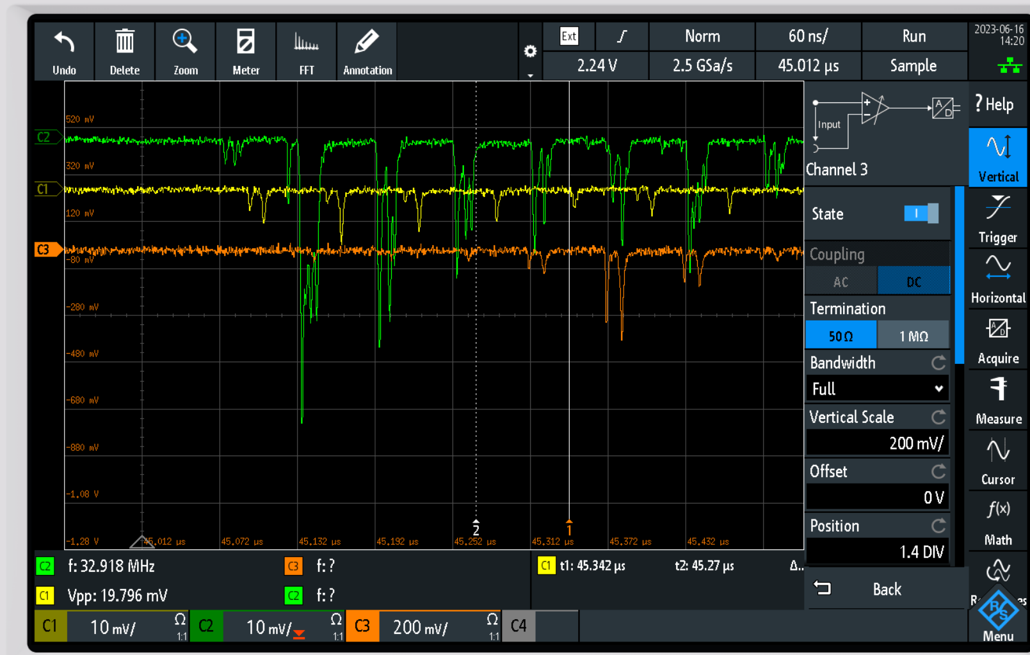Click the Vertical Scale 200 mV/ field
The width and height of the screenshot is (1030, 655).
[876, 443]
